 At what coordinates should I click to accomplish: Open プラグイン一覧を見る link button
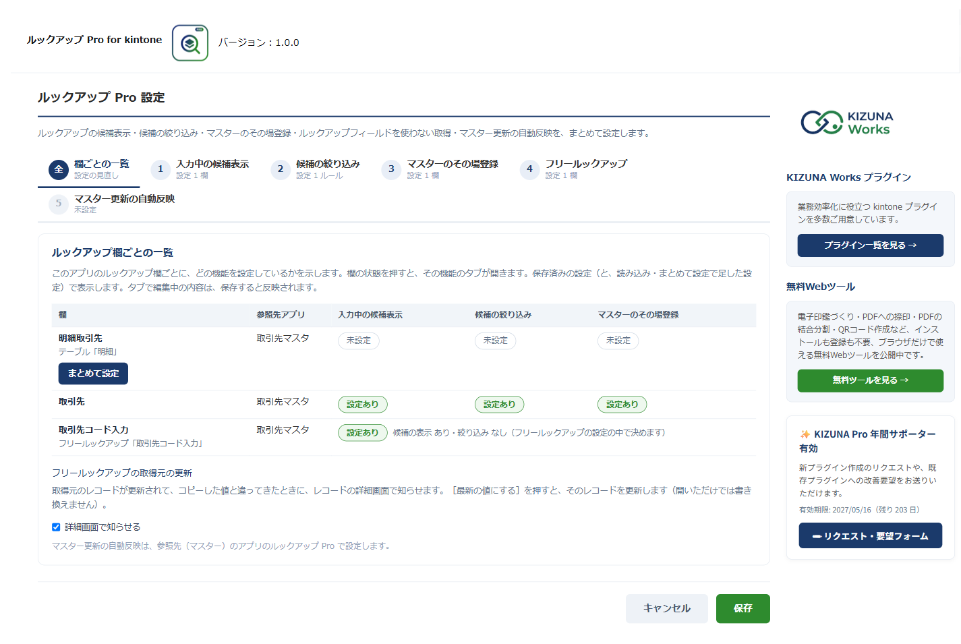pos(871,245)
